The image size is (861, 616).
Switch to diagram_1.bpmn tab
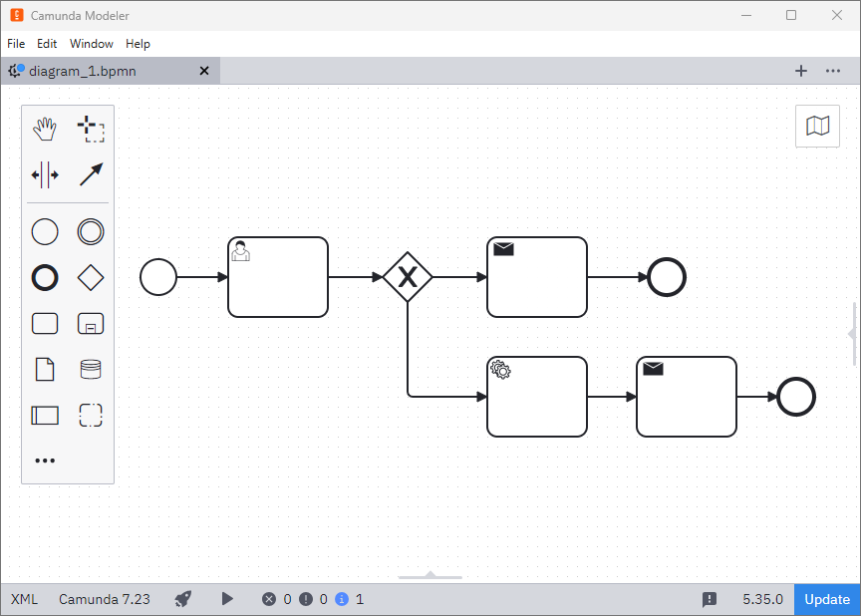point(82,71)
